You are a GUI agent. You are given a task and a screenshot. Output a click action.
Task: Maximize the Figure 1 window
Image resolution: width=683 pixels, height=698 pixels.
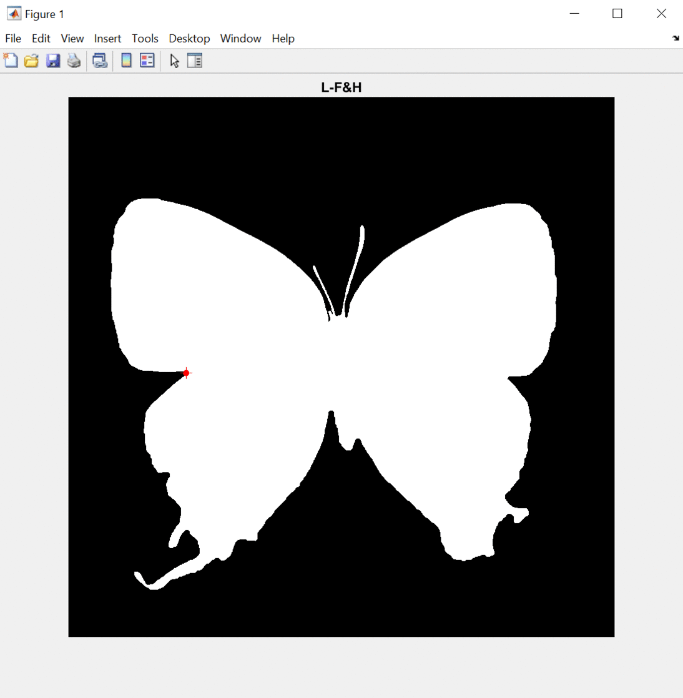click(617, 14)
